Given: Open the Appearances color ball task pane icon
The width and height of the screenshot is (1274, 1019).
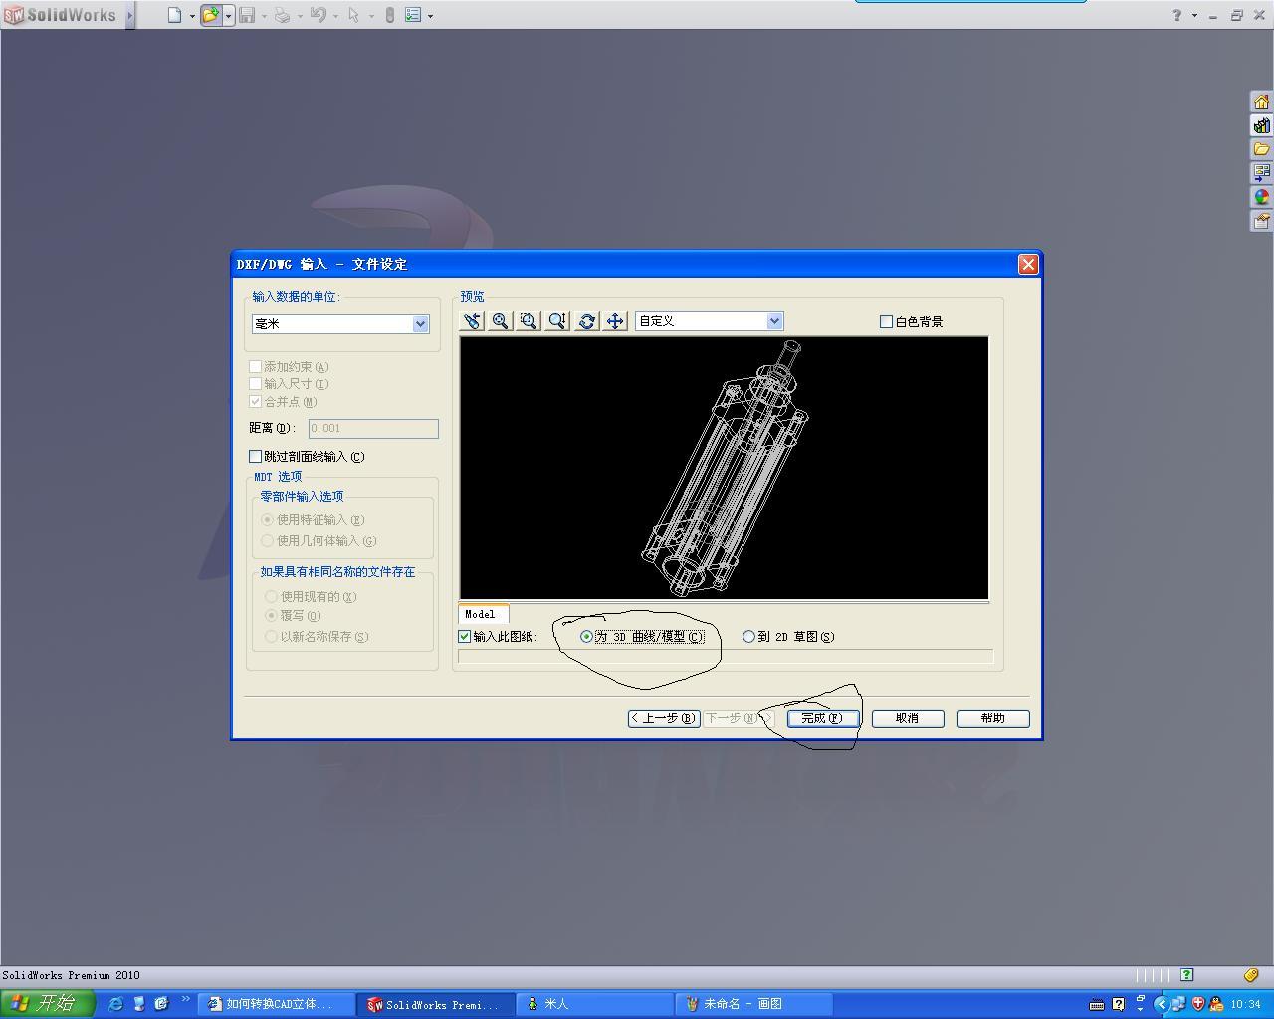Looking at the screenshot, I should point(1261,197).
